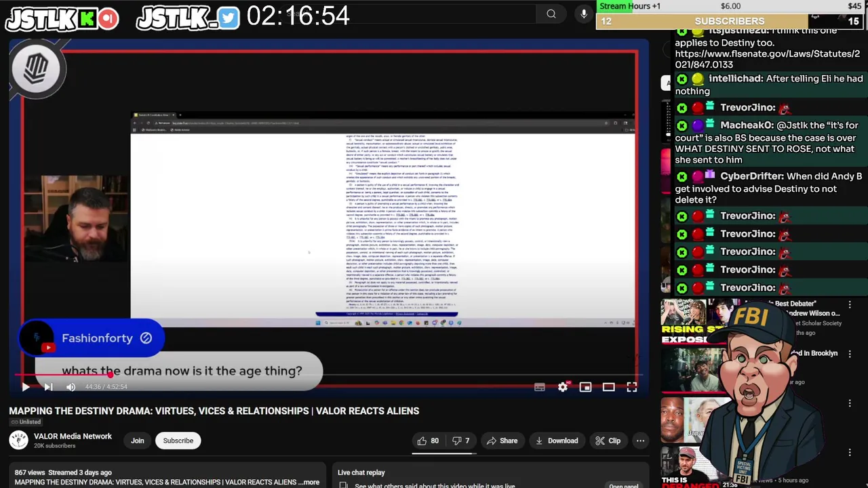Click the Twitter bird logo beside JSTLK
The width and height of the screenshot is (868, 488).
(x=229, y=18)
